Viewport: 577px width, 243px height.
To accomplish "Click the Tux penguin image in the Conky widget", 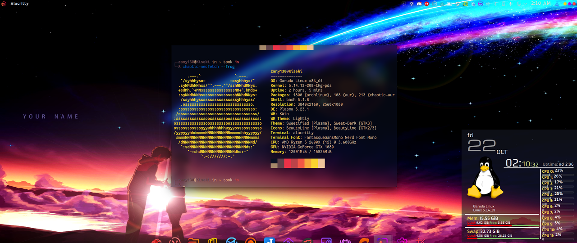I will pyautogui.click(x=485, y=178).
